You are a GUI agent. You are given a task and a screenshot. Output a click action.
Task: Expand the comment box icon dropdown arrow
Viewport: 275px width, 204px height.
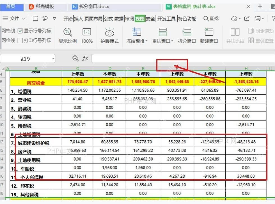pyautogui.click(x=263, y=18)
